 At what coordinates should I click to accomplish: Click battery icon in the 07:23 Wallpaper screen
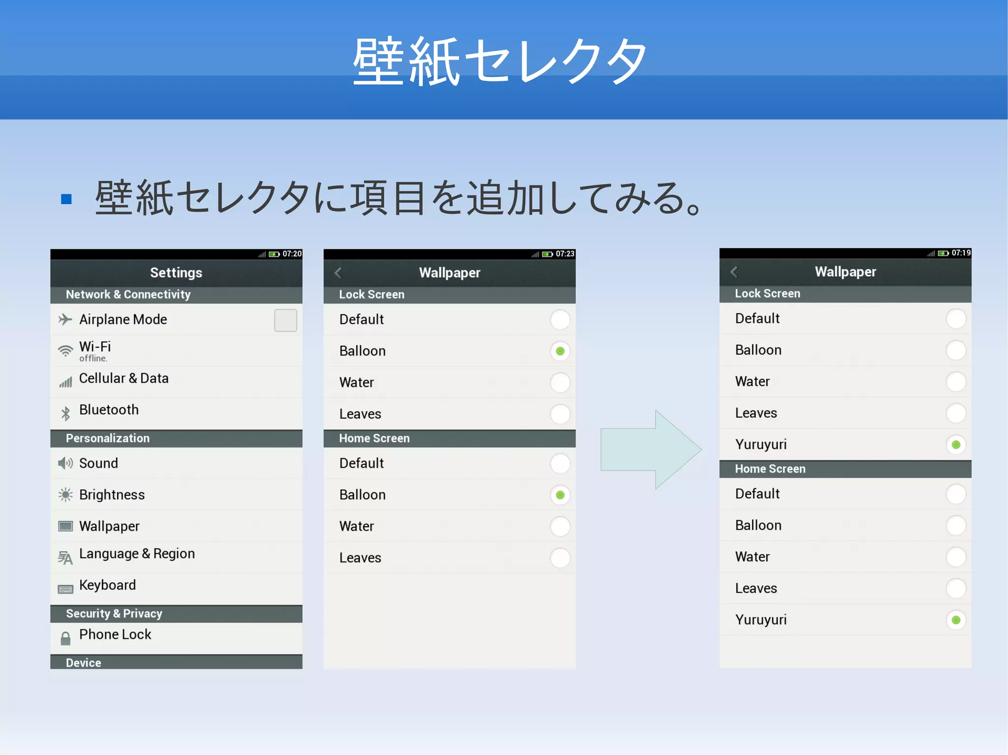click(547, 254)
